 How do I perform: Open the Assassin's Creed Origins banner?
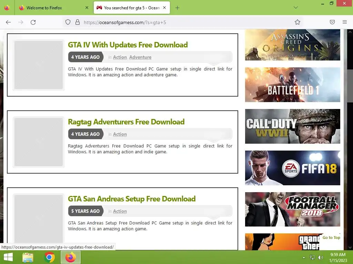(292, 45)
